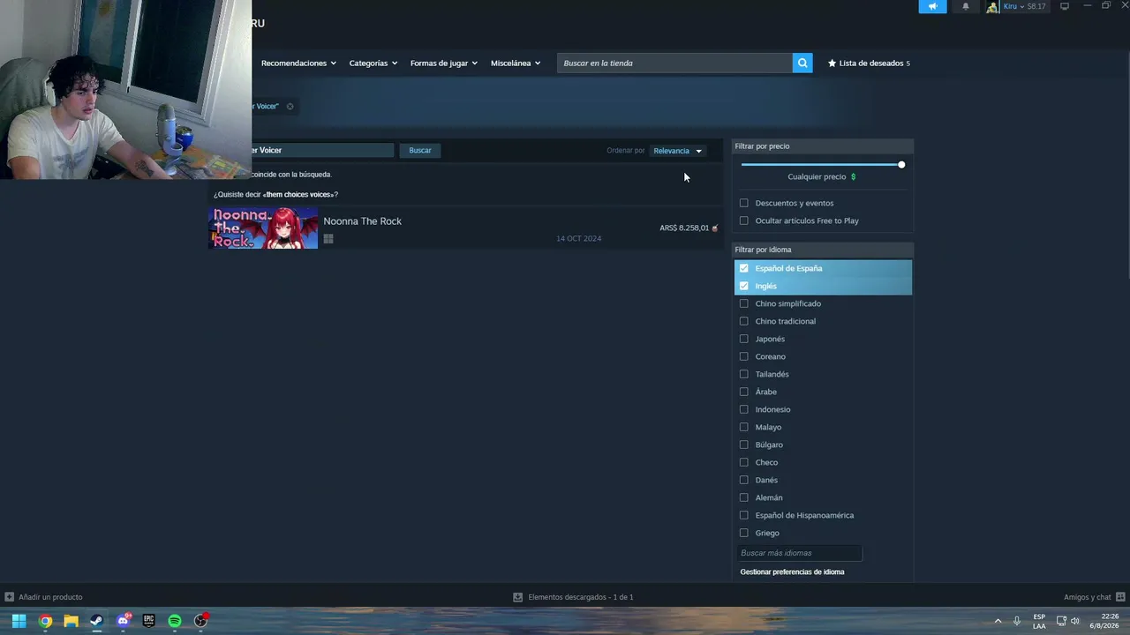This screenshot has height=635, width=1130.
Task: Open the Noonna The Rock title
Action: pyautogui.click(x=362, y=221)
